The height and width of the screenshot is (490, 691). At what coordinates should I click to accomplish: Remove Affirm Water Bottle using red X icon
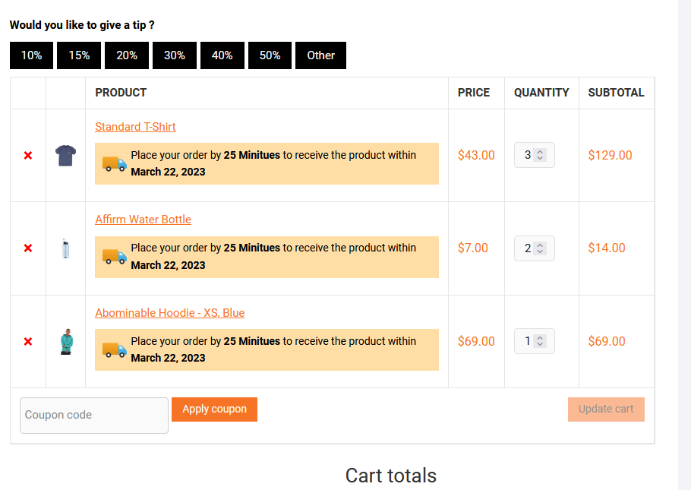click(27, 248)
